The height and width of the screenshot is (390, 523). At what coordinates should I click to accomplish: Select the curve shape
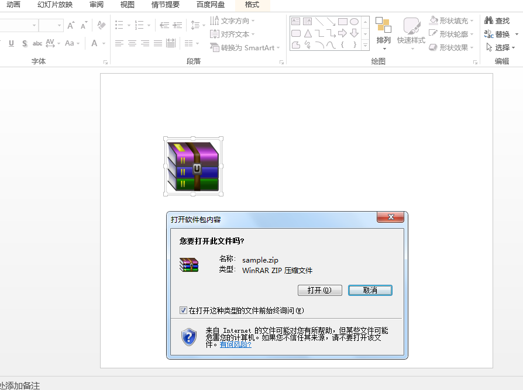[331, 44]
